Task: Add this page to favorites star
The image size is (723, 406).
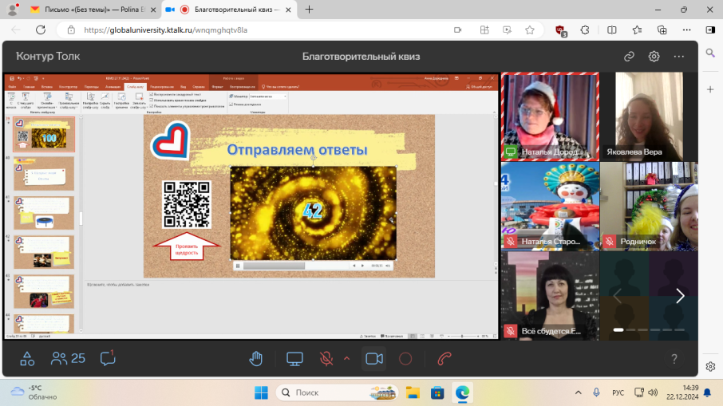Action: [x=530, y=30]
